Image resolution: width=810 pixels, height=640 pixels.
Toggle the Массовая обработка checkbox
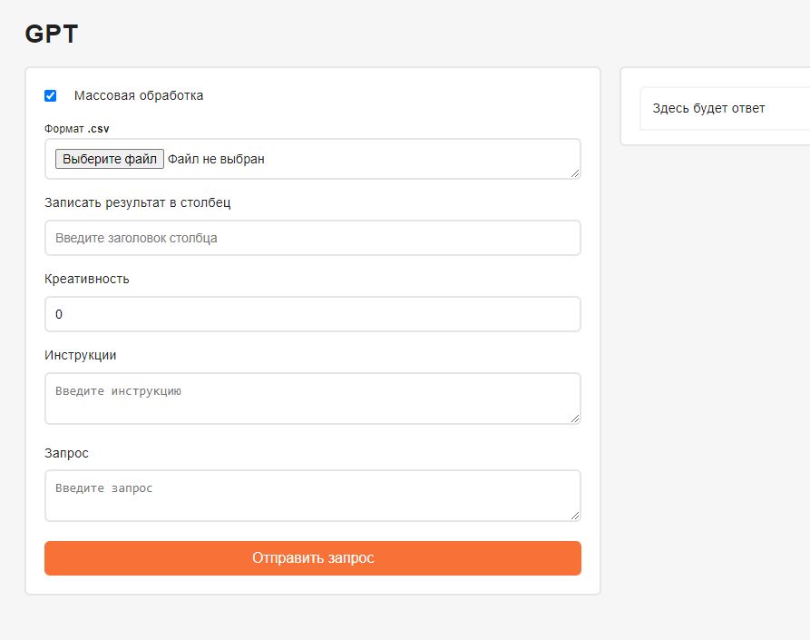tap(51, 95)
